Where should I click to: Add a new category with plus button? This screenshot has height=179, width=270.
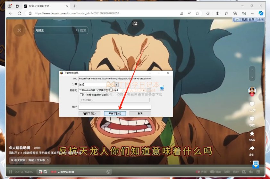point(117,85)
